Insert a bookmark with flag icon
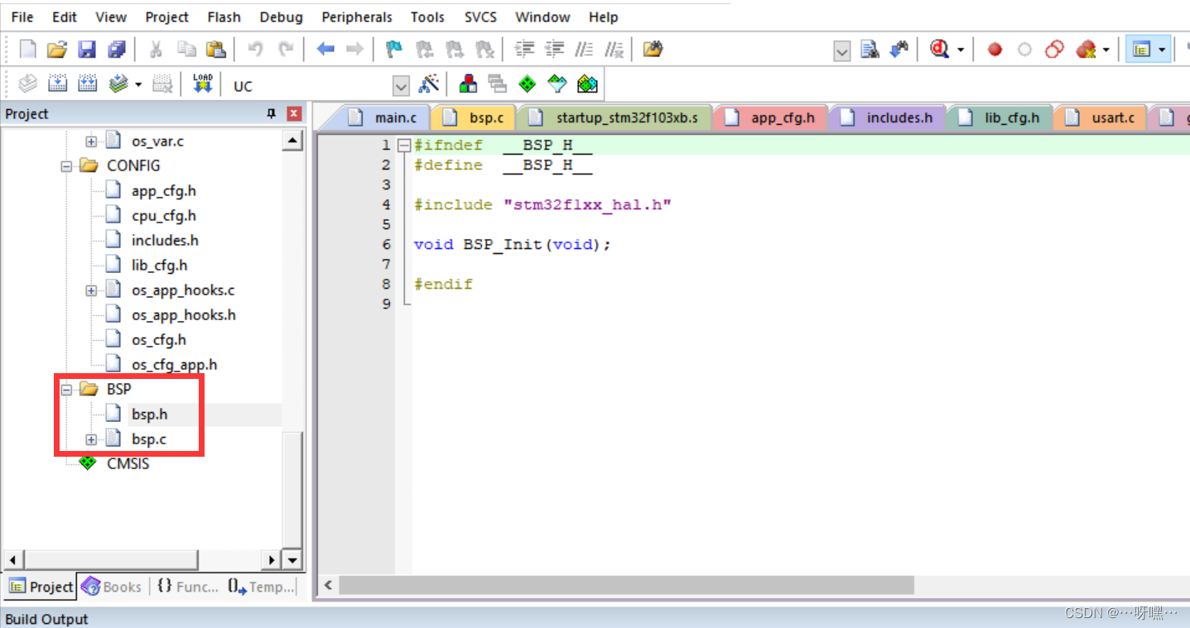Screen dimensions: 1190x628 395,50
